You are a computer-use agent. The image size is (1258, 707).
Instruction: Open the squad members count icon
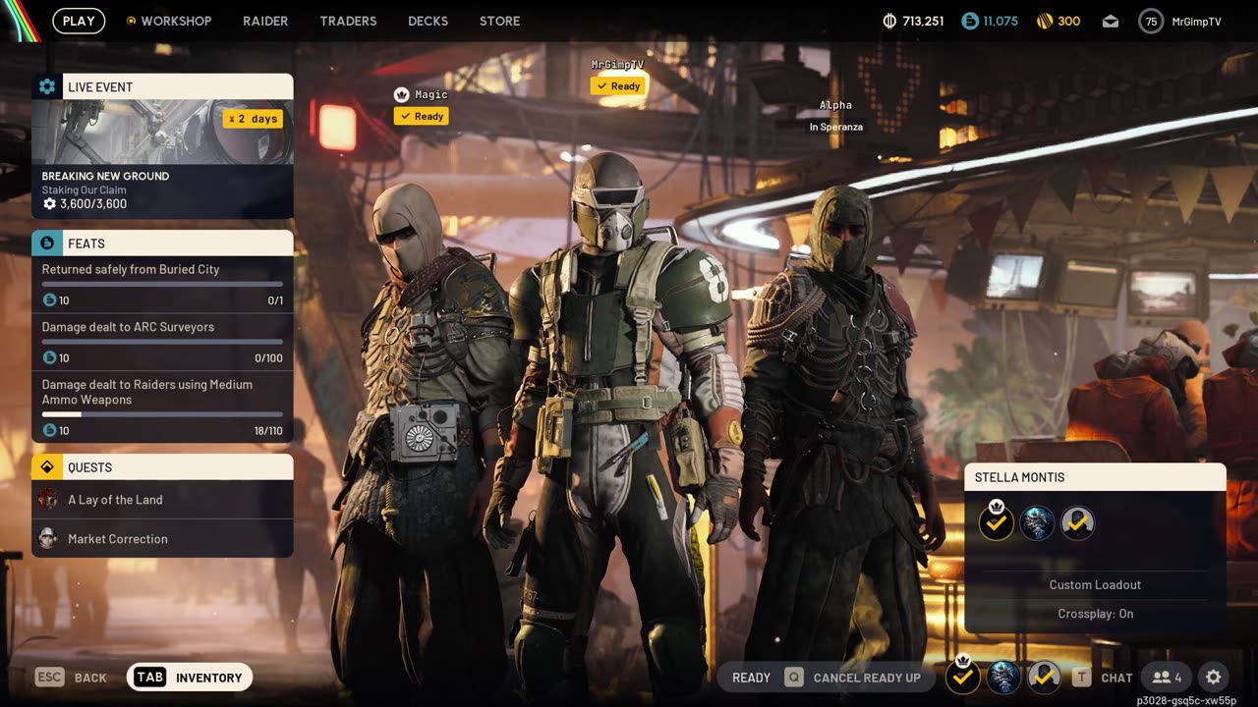[1168, 678]
